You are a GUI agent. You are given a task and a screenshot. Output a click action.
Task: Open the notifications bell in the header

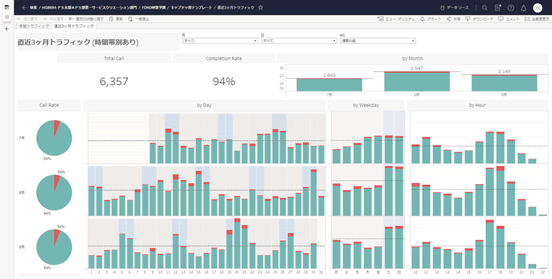pos(524,8)
